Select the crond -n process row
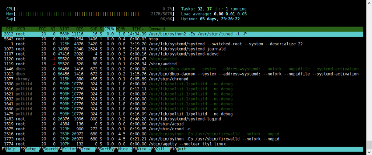Viewport: 372px width, 155px height. [182, 129]
